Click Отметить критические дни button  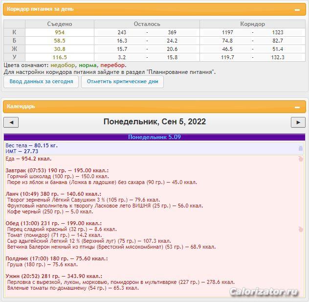(122, 81)
